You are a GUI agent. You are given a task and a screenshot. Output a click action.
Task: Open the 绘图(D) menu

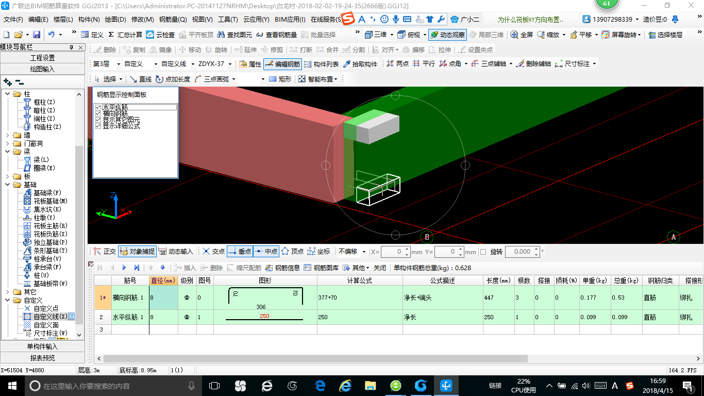(115, 20)
